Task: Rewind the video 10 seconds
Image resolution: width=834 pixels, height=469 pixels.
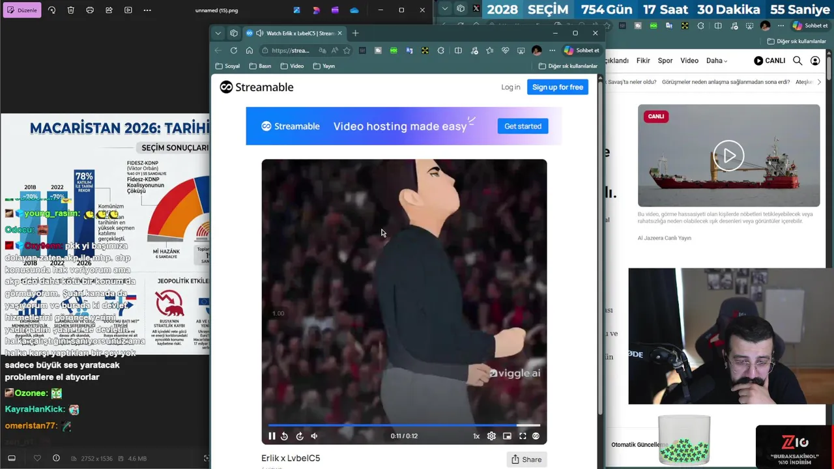Action: pos(284,436)
